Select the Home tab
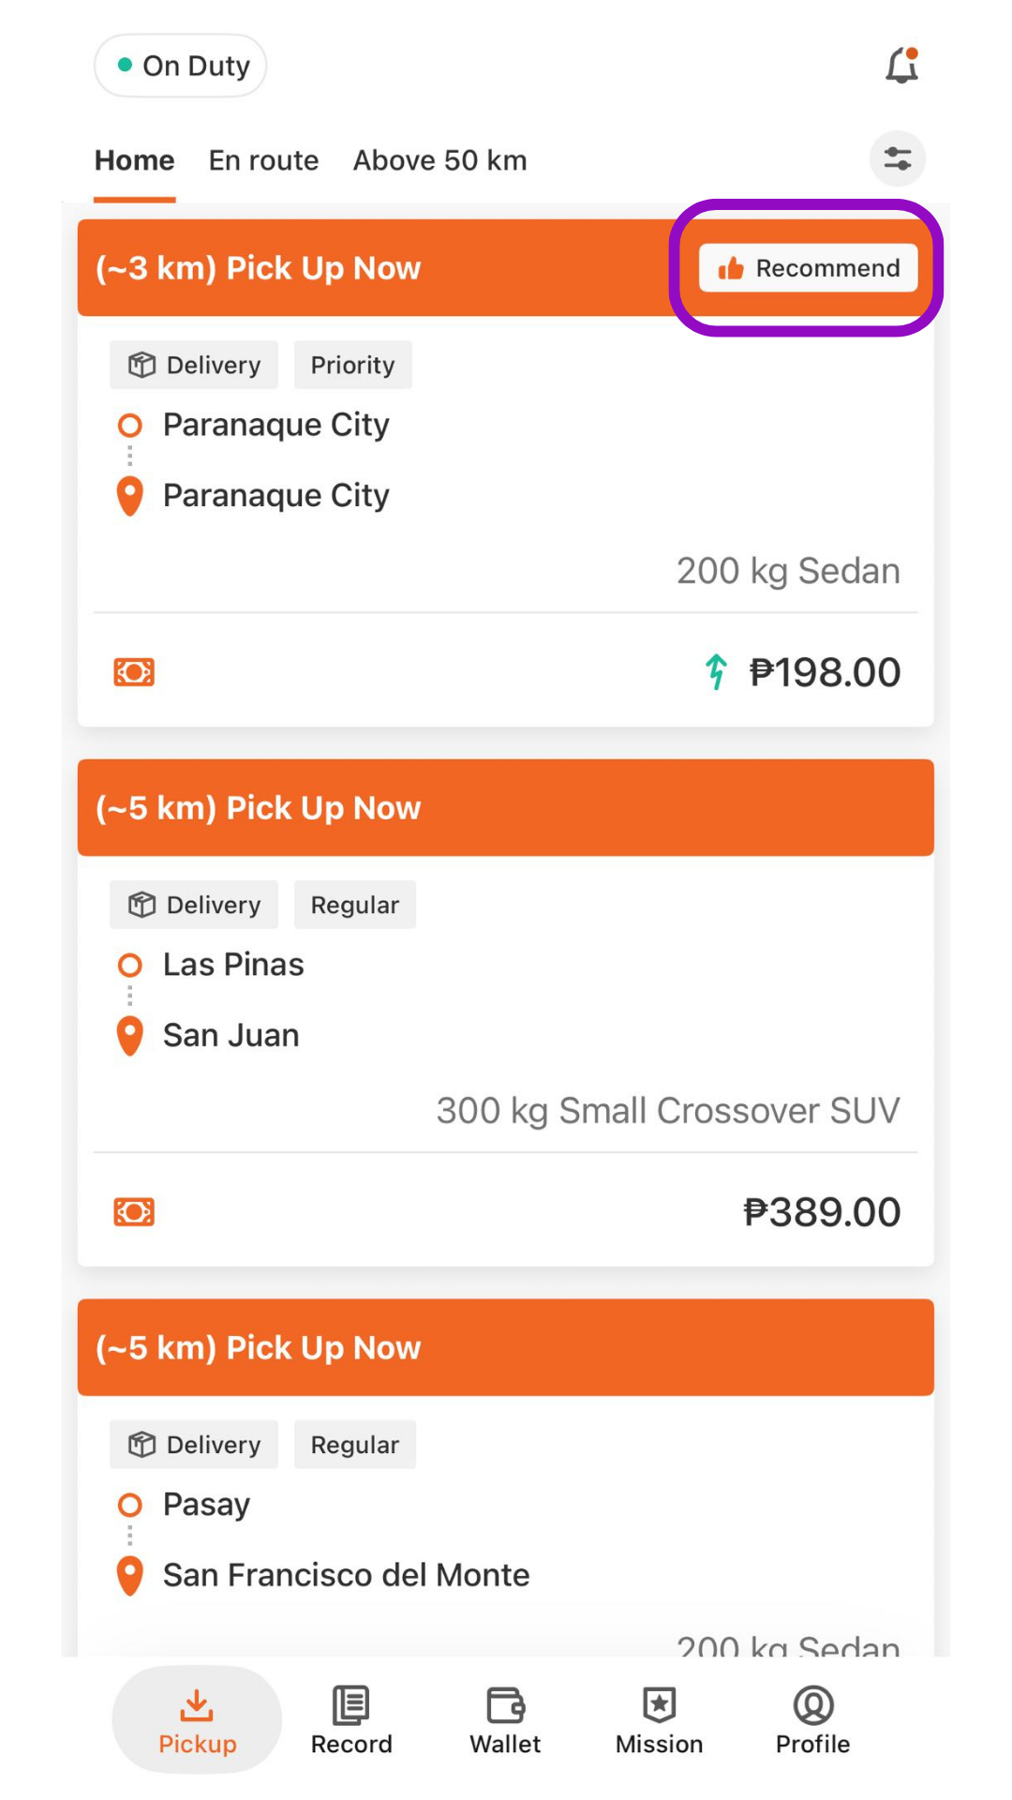 point(134,160)
